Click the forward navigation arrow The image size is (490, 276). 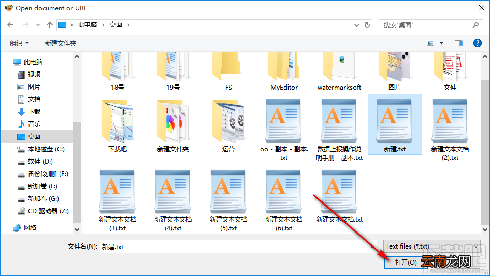point(25,25)
